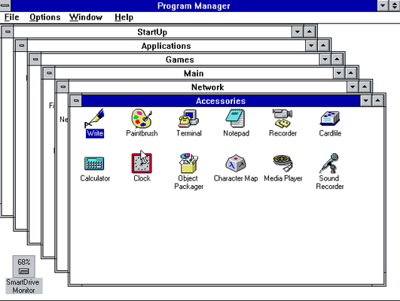Image resolution: width=400 pixels, height=301 pixels.
Task: Open the Applications window control menu
Action: [21, 46]
